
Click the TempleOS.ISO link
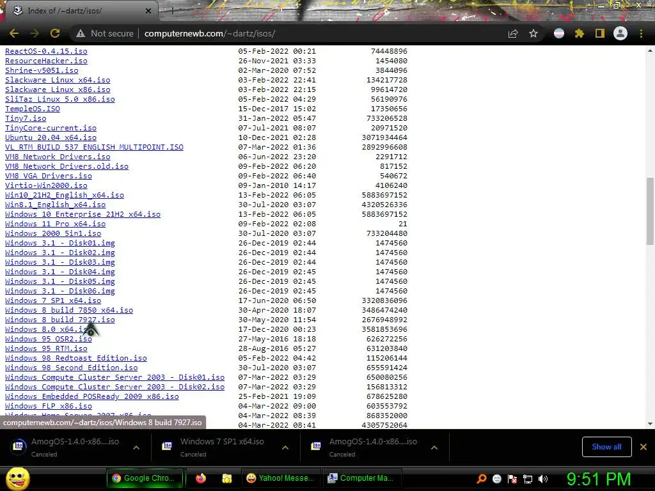(x=33, y=109)
